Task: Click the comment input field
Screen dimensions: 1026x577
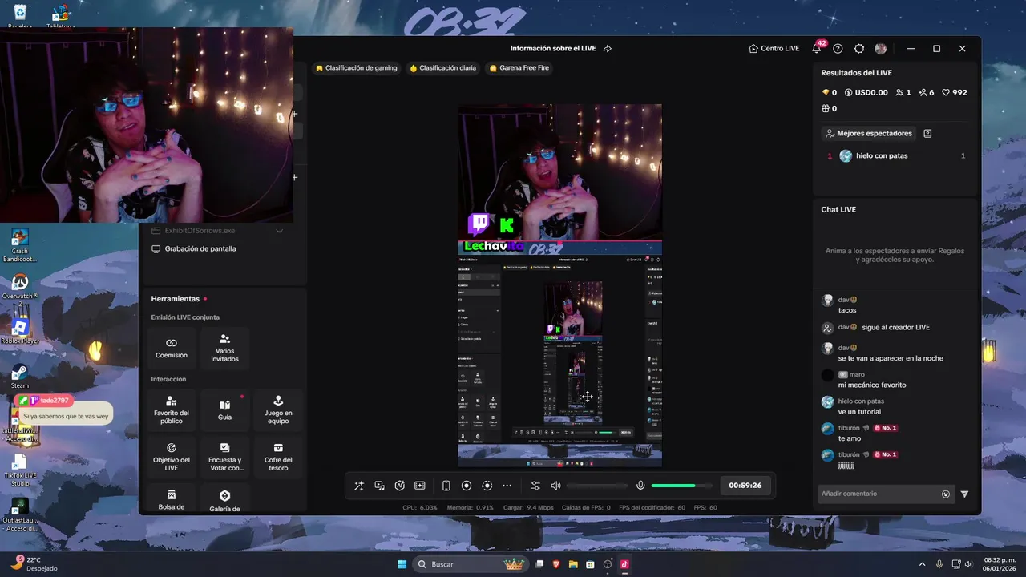Action: tap(879, 494)
